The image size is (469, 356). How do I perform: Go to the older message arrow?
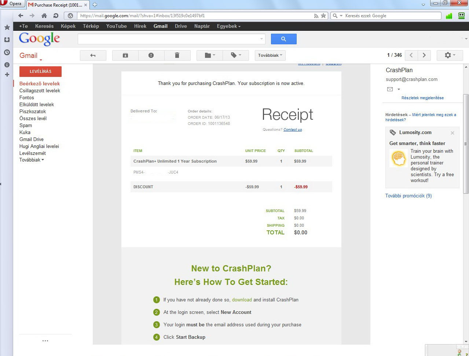[424, 55]
